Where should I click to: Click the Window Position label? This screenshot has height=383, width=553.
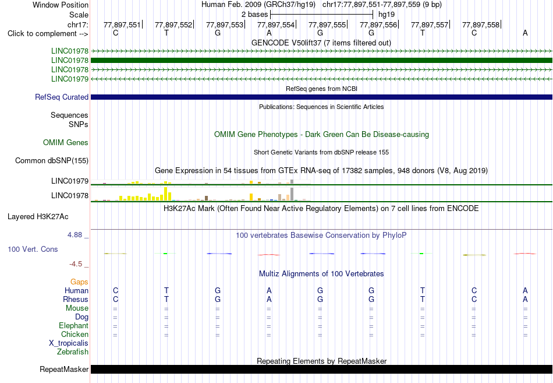[61, 5]
